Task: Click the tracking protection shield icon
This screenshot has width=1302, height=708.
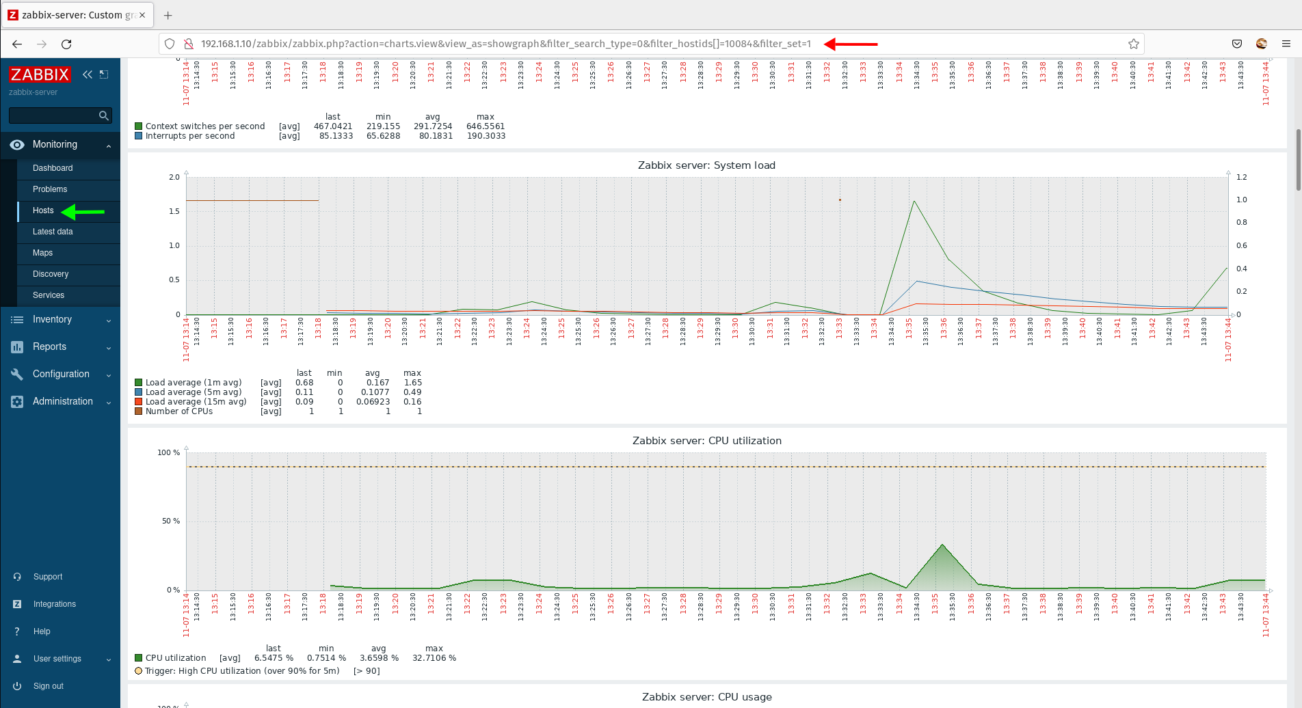Action: point(170,44)
